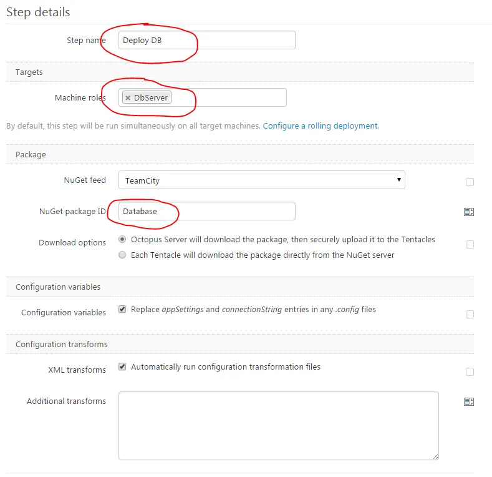The width and height of the screenshot is (492, 477).
Task: Grab the Additional transforms resize handle
Action: click(435, 456)
